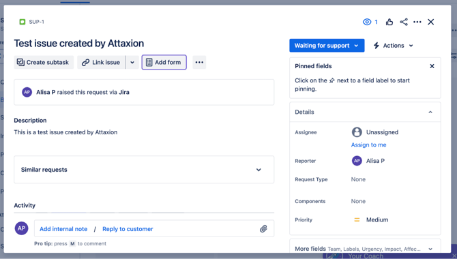Open the SUP-1 issue key link
457x259 pixels.
coord(36,22)
